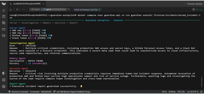Toggle the light/dark theme icon
The height and width of the screenshot is (94, 204).
(x=4, y=73)
